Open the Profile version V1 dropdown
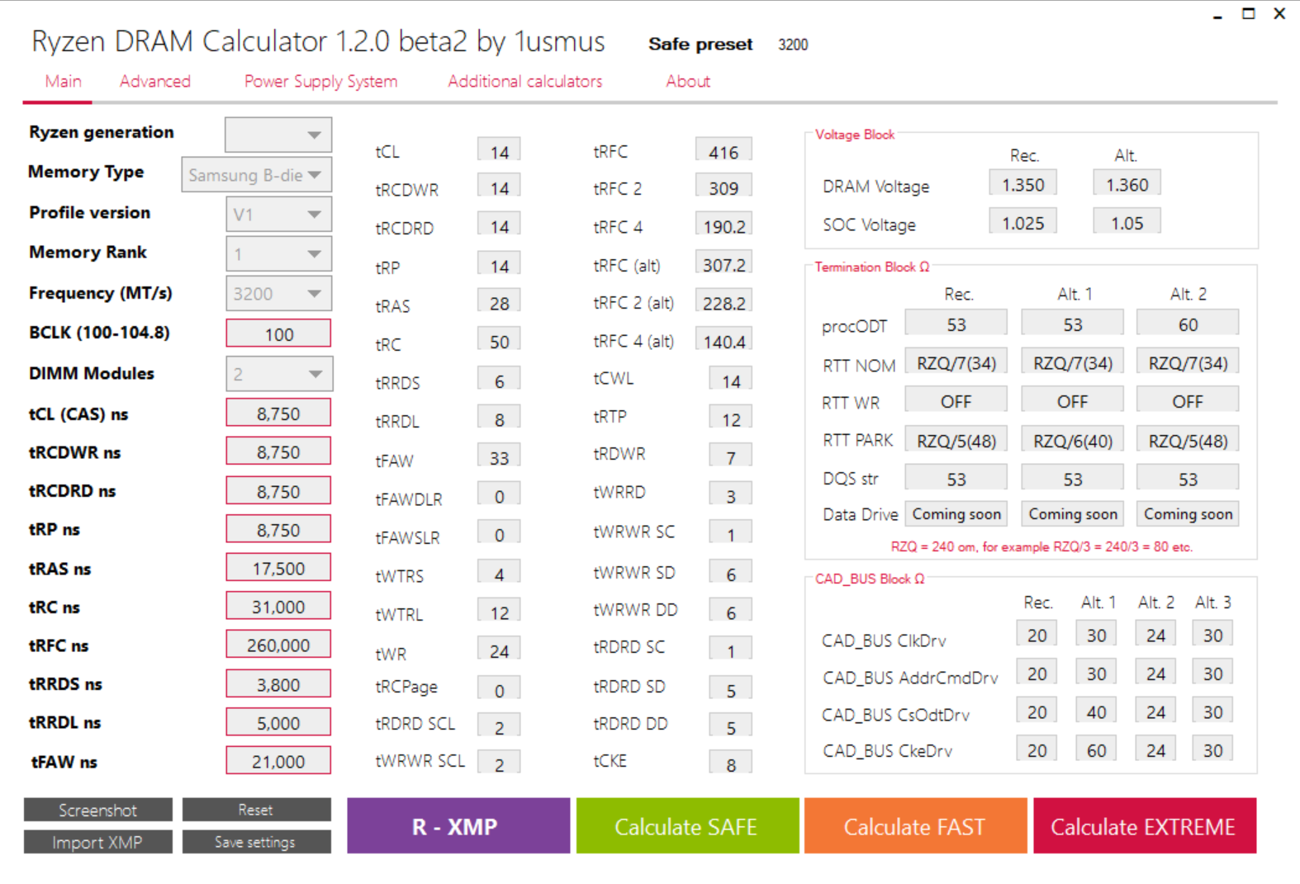 278,215
